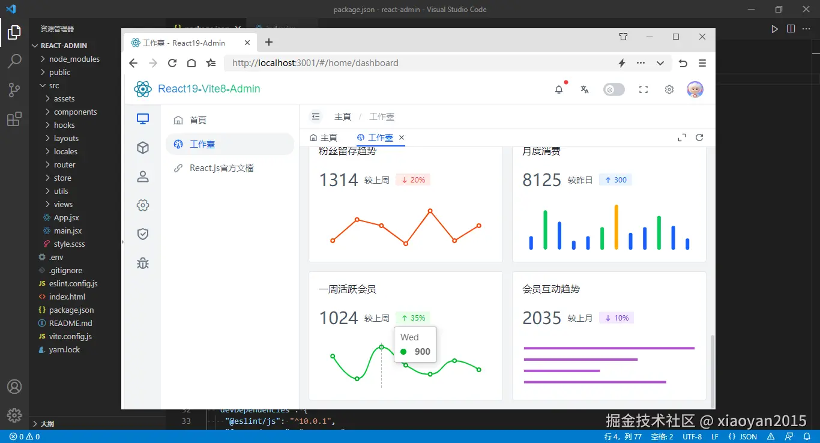This screenshot has height=443, width=820.
Task: Open the browser hamburger menu
Action: click(702, 63)
